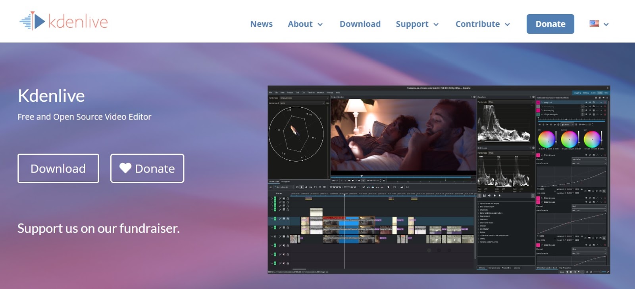Expand the About menu in the navigation
Screen dimensions: 635x289
[x=305, y=24]
